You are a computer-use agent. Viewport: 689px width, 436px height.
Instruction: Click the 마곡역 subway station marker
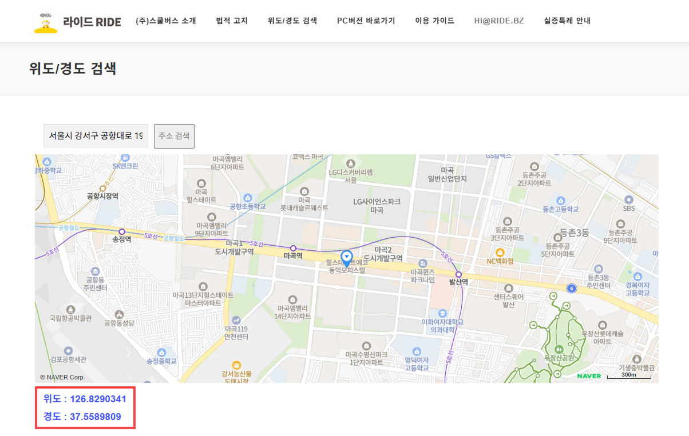coord(293,248)
